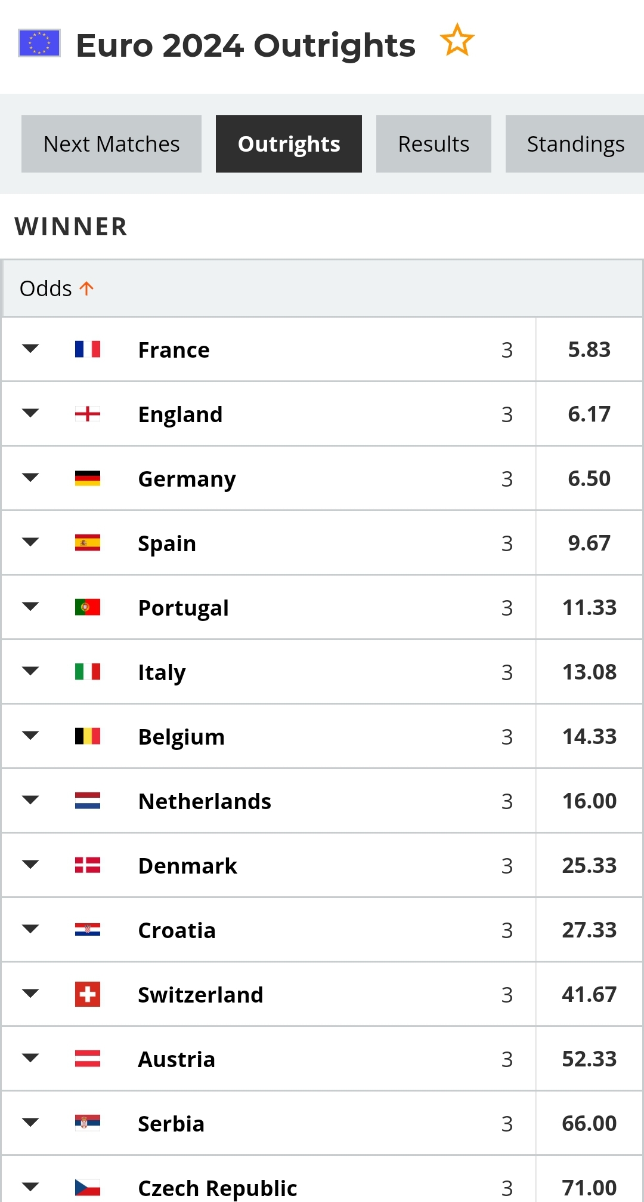Click the Germany flag icon
Screen dimensions: 644x1202
point(88,478)
